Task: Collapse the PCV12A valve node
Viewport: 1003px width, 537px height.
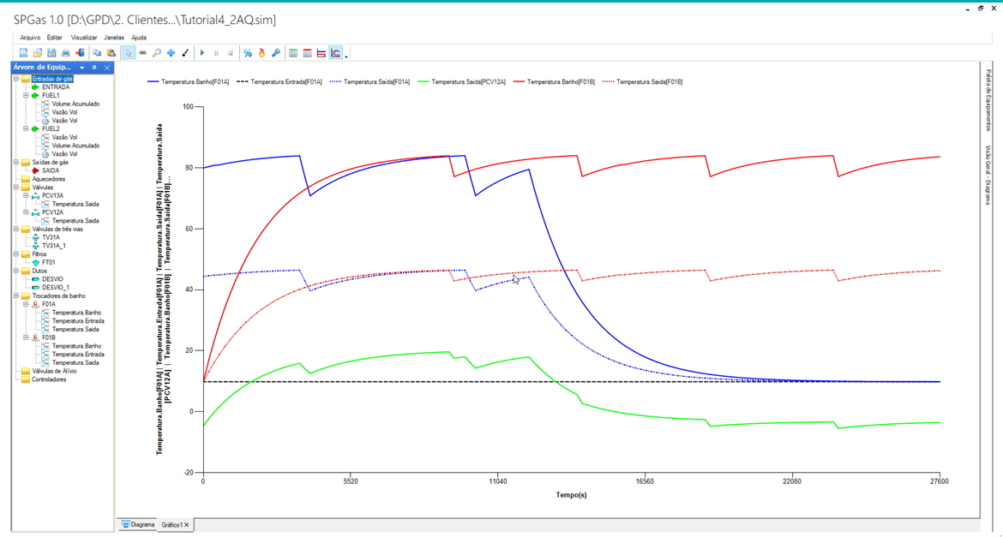Action: pos(26,212)
